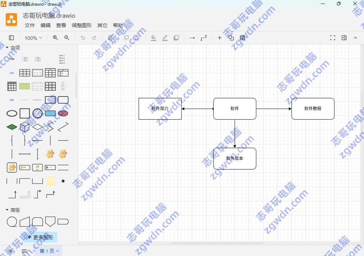
Task: Click the 更多图形 button
Action: coord(40,237)
